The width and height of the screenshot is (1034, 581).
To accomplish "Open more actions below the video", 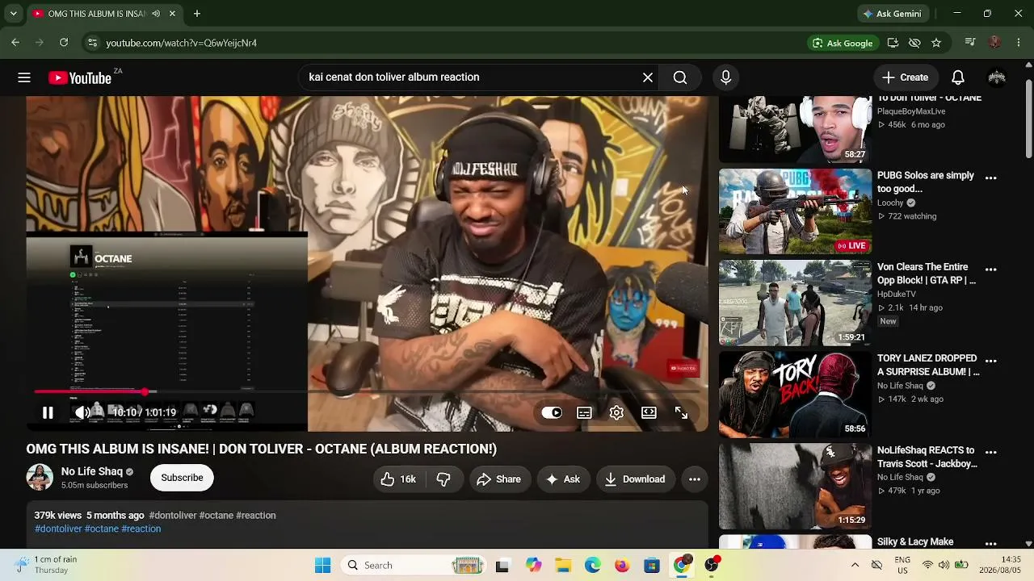I will coord(694,479).
